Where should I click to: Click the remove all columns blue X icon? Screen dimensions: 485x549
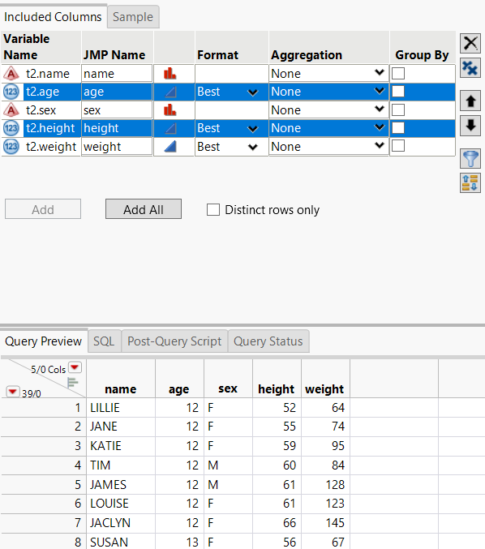pyautogui.click(x=470, y=68)
